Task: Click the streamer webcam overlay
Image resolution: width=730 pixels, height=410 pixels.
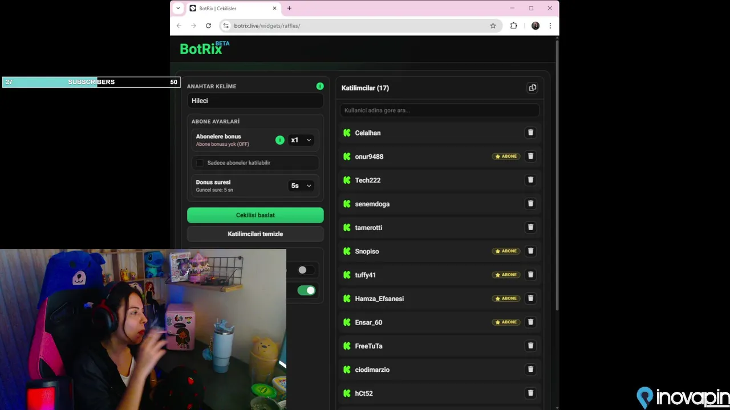Action: click(x=143, y=329)
